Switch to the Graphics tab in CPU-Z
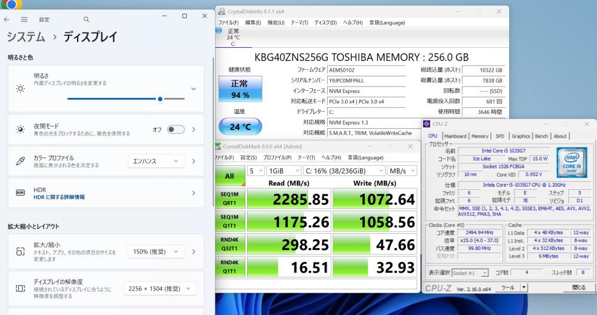 pyautogui.click(x=521, y=136)
